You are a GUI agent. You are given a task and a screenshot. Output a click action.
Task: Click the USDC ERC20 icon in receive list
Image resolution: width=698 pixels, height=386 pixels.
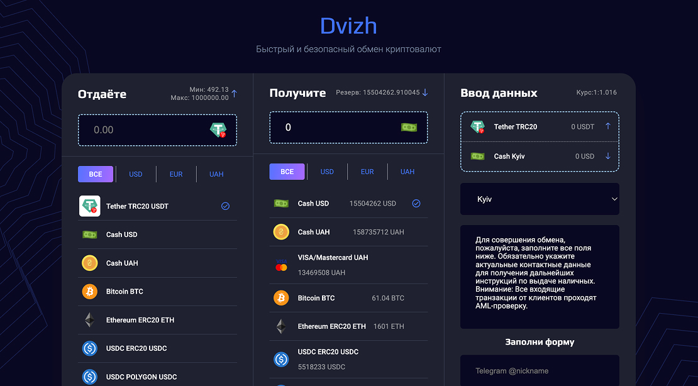[x=281, y=360]
